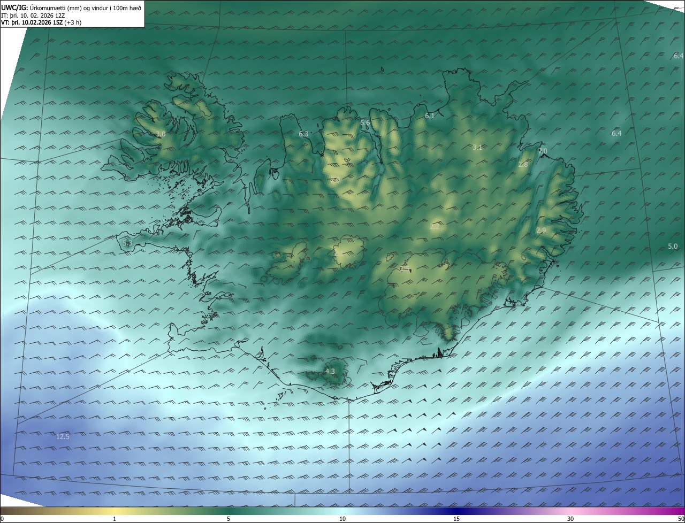This screenshot has height=523, width=685.
Task: Click the 3.0 value label in the Westfjords
Action: [x=161, y=134]
